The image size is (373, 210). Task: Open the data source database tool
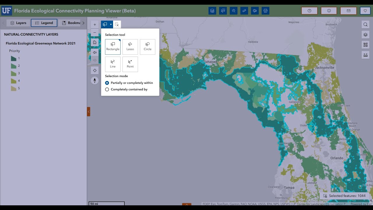tap(212, 11)
